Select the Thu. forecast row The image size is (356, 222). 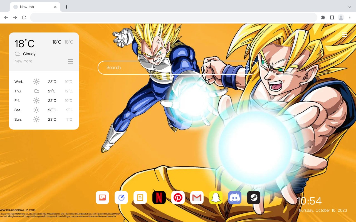44,91
